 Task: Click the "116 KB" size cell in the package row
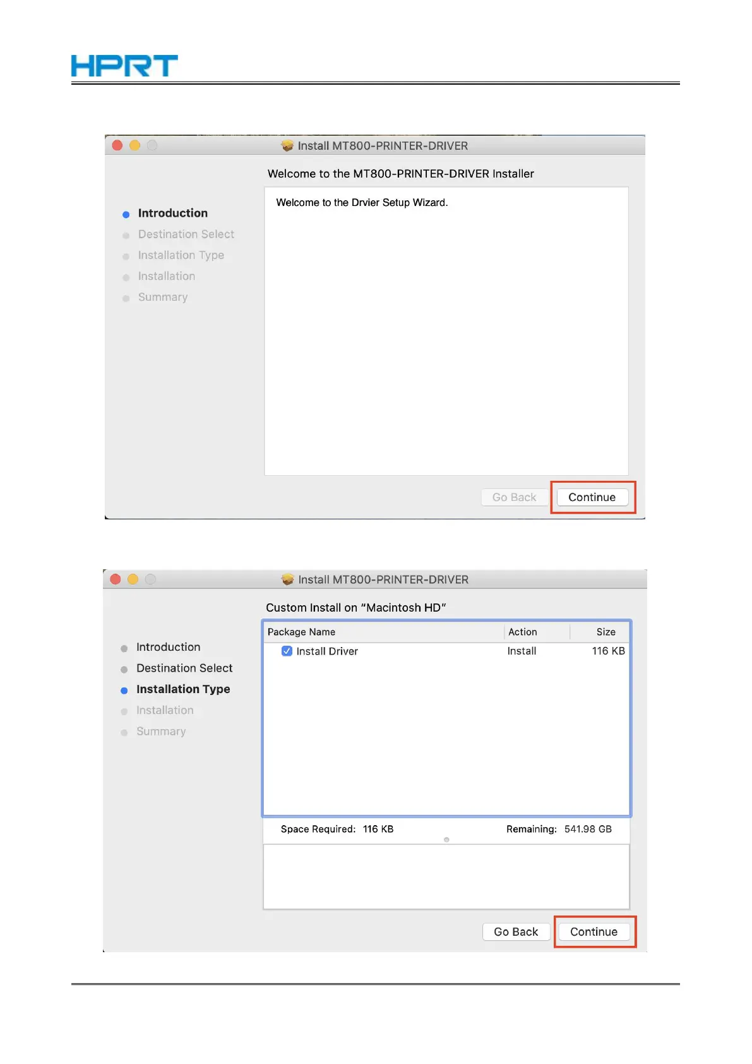[608, 651]
